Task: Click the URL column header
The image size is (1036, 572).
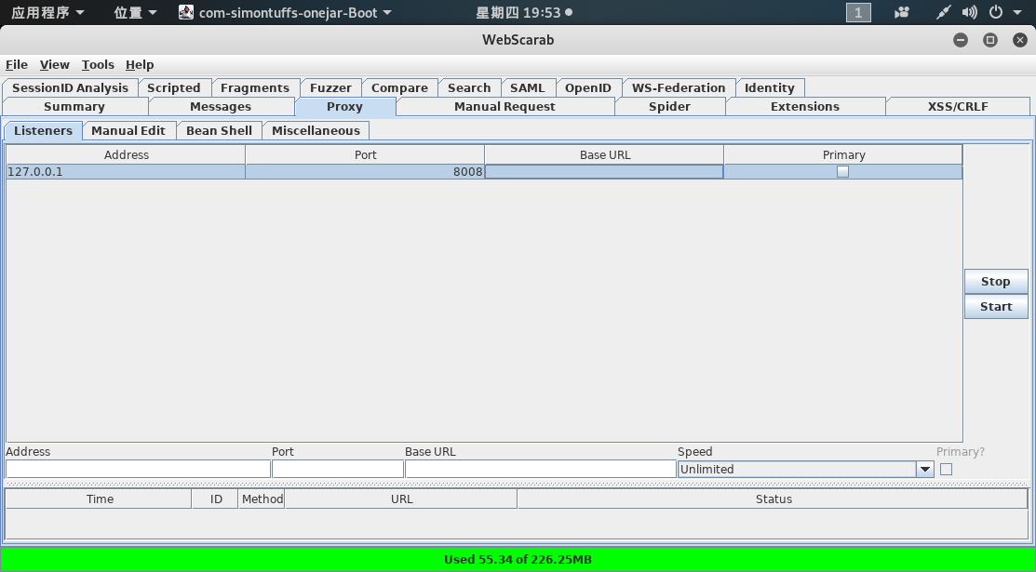Action: 401,499
